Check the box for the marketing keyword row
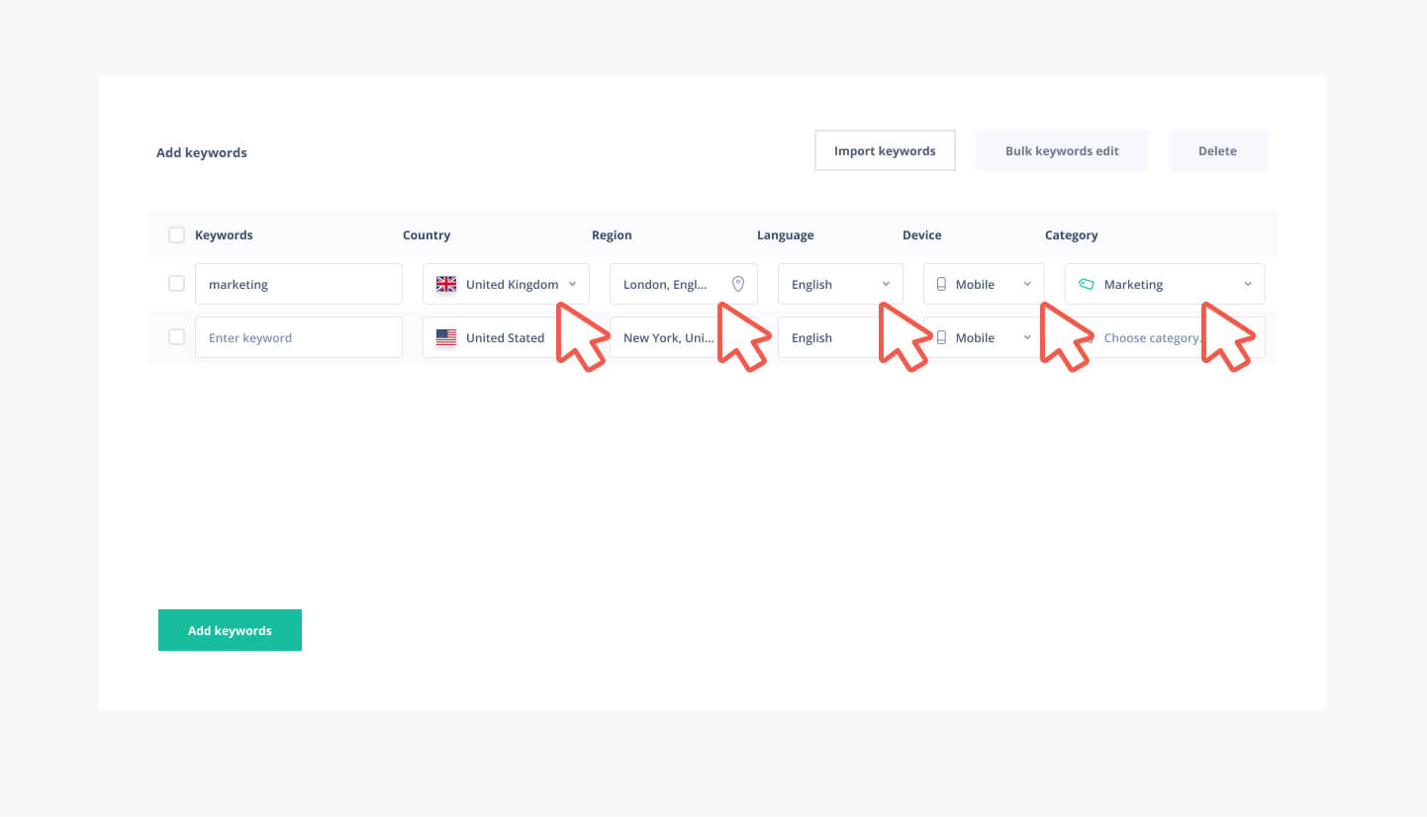1427x817 pixels. point(176,284)
